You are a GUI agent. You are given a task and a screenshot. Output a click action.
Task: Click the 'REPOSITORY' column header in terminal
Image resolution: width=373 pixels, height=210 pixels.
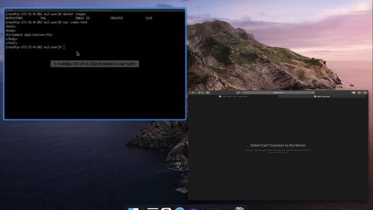14,18
